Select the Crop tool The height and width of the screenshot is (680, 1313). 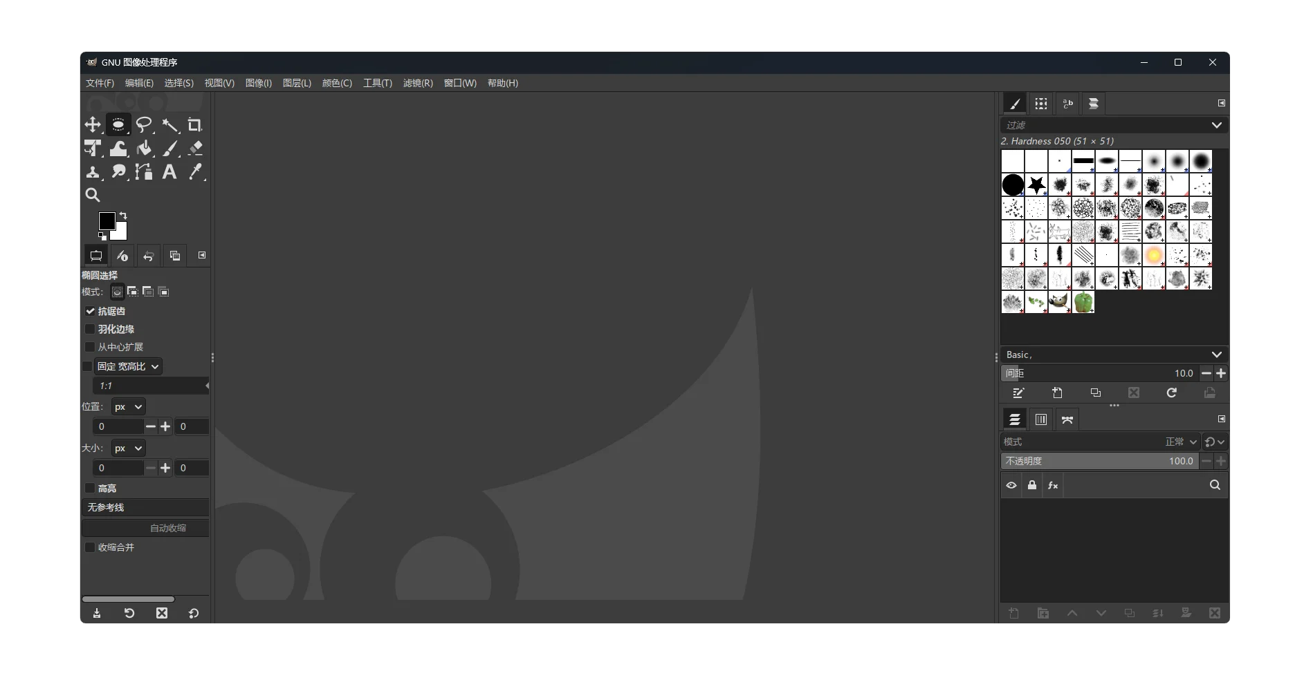click(x=195, y=125)
